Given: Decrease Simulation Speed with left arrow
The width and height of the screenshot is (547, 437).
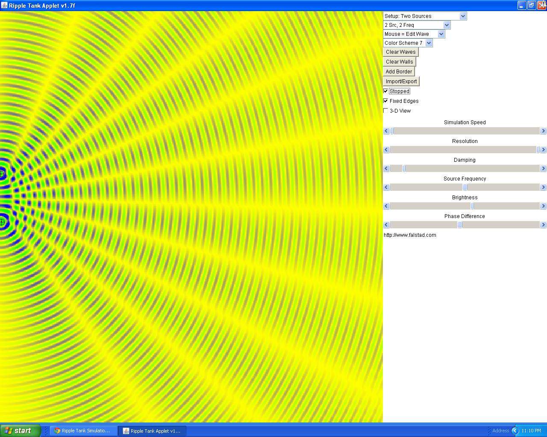Looking at the screenshot, I should point(386,131).
